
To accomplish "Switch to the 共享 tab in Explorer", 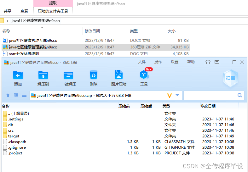I will [x=8, y=11].
